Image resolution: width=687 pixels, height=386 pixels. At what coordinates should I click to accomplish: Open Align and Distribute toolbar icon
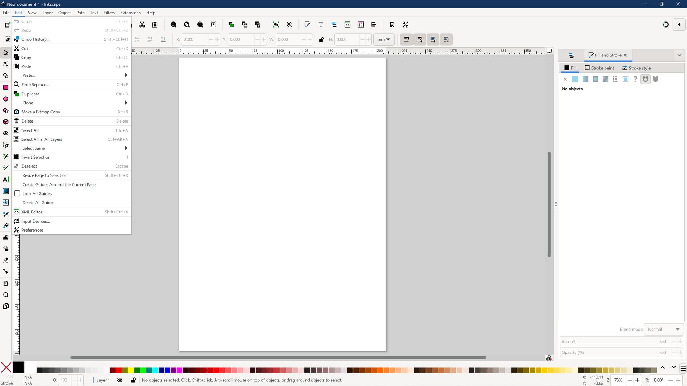pyautogui.click(x=374, y=25)
